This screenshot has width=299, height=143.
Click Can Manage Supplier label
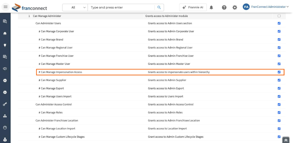pos(52,80)
